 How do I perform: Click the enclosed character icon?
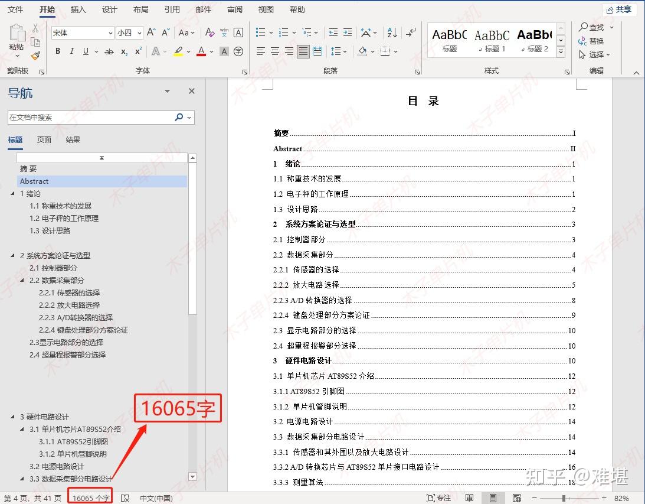click(x=238, y=51)
